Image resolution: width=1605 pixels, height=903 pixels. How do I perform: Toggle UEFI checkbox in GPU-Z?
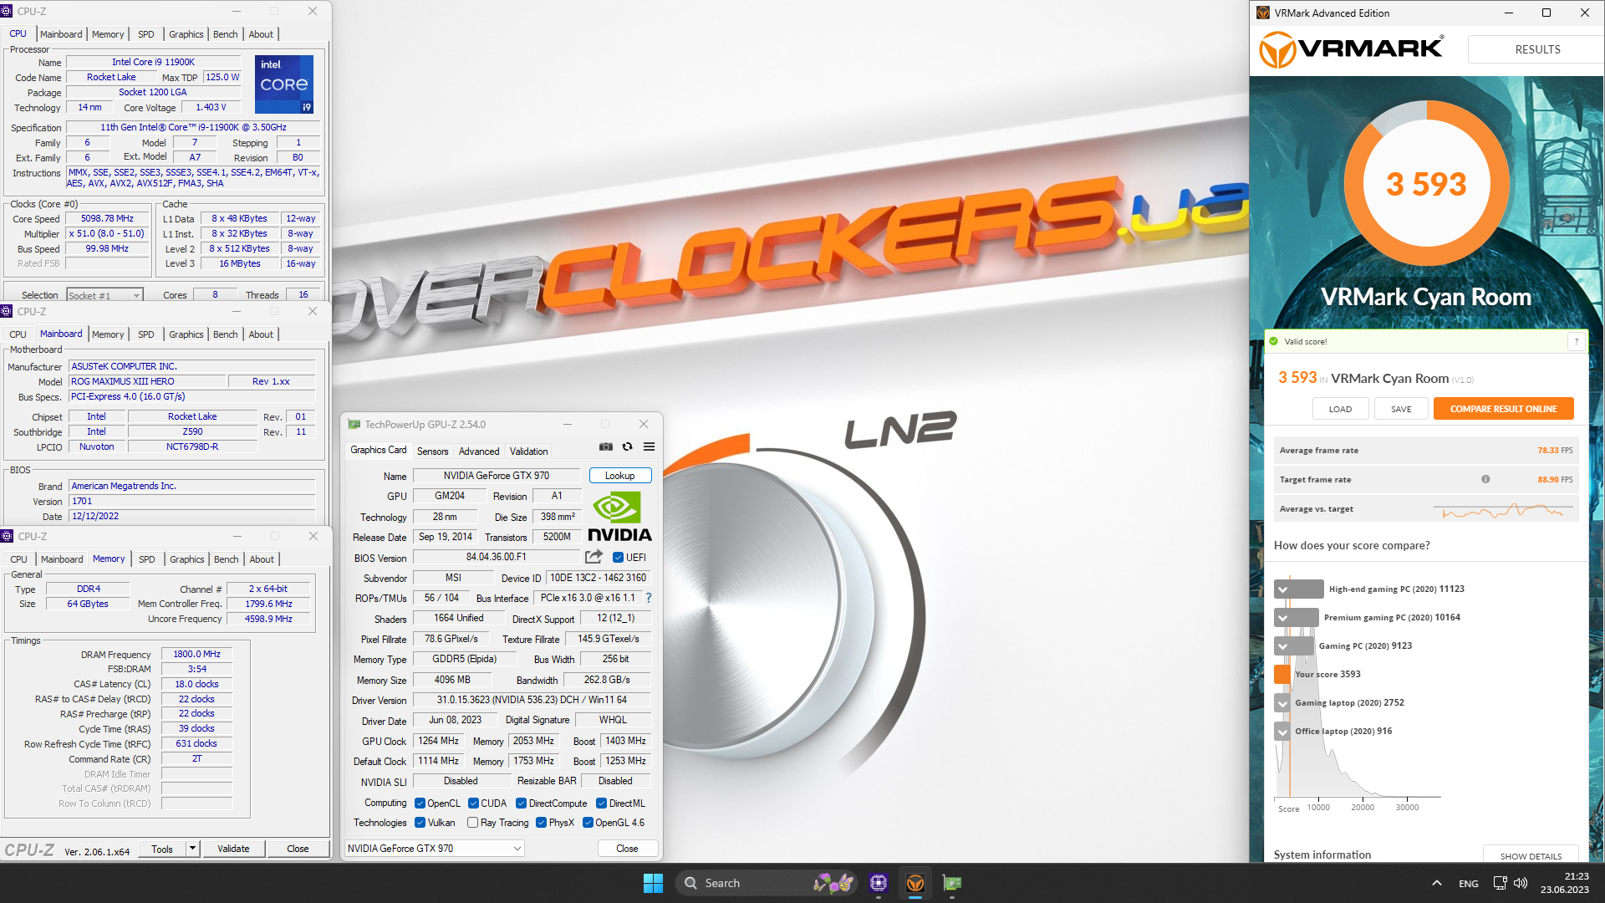619,558
